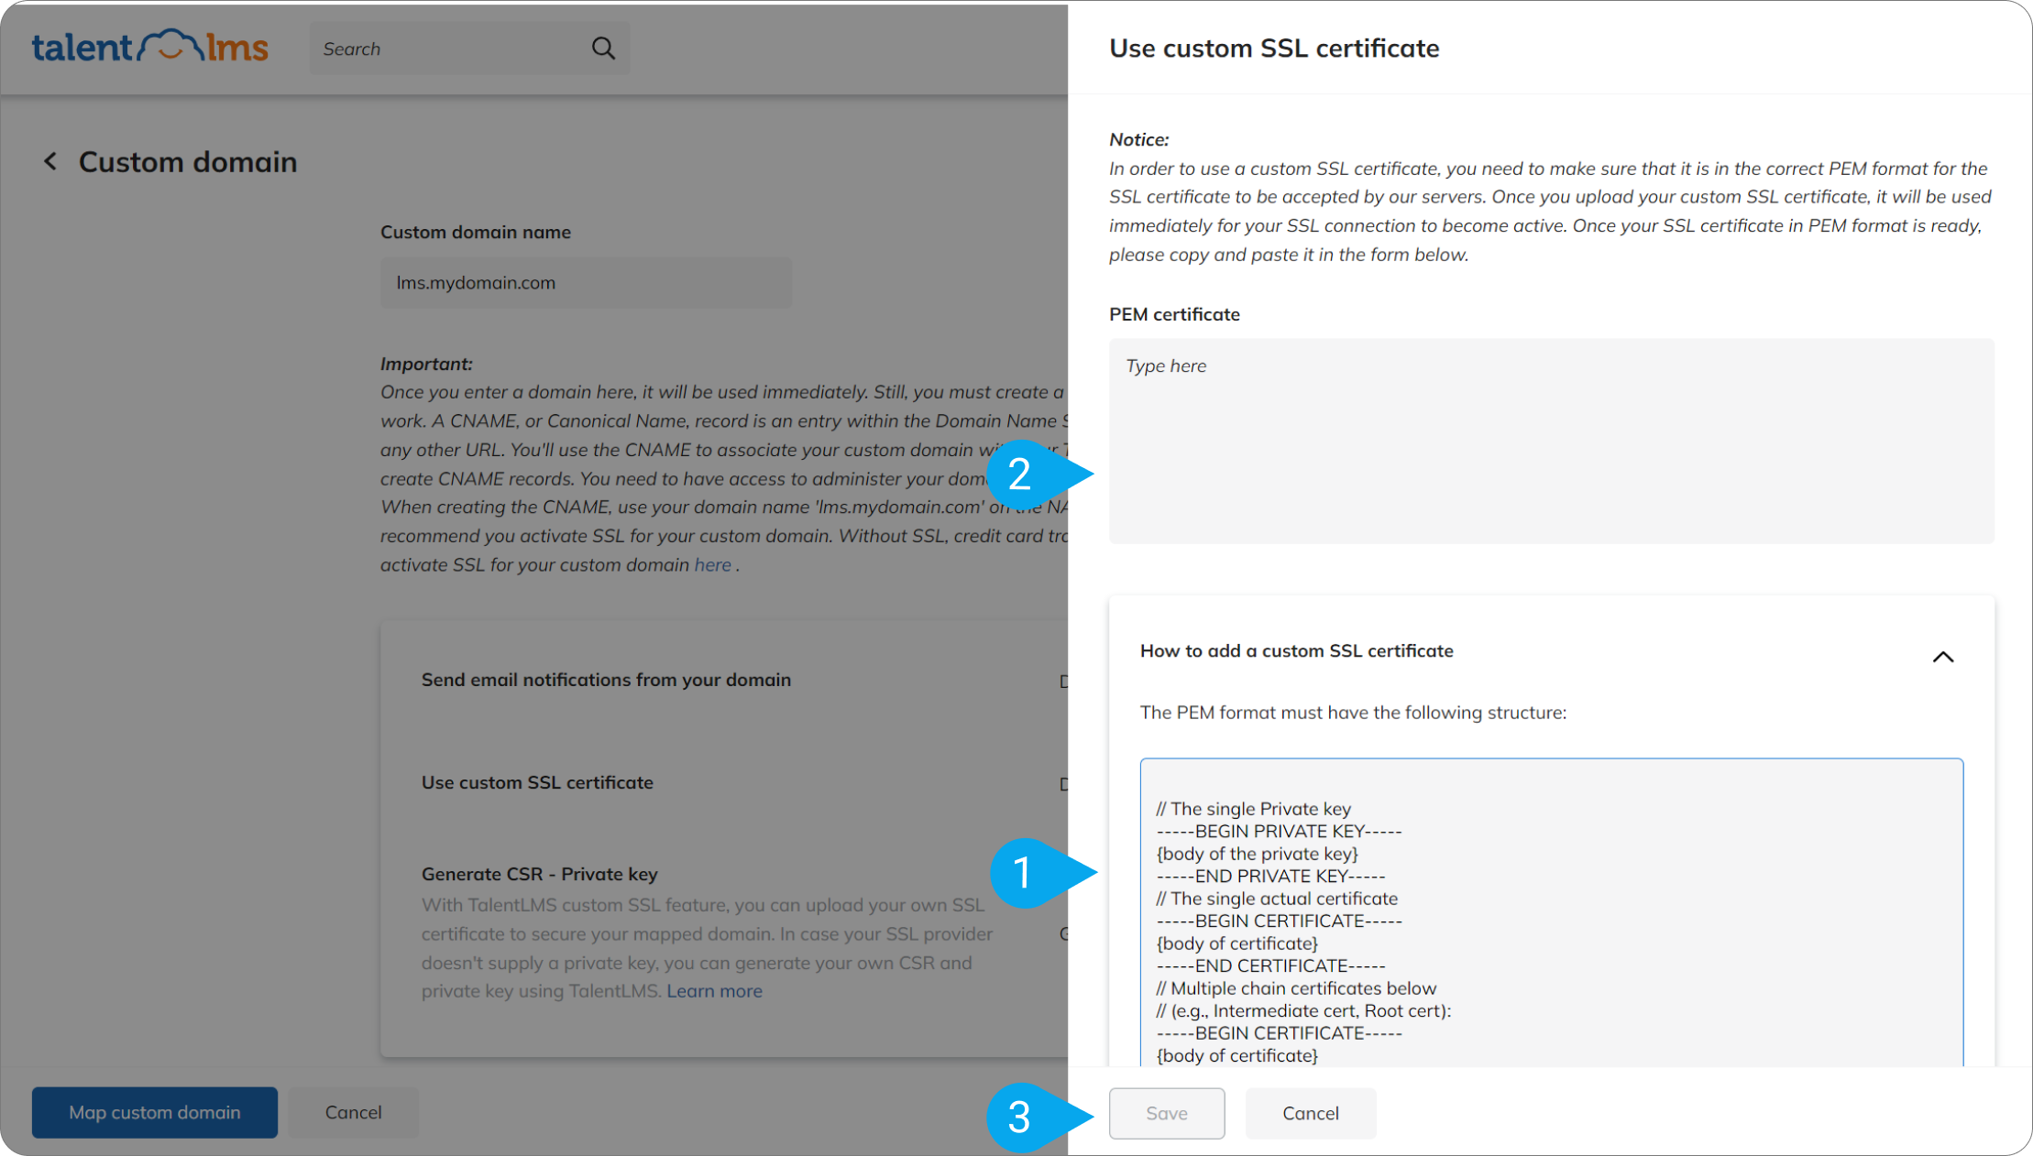Image resolution: width=2033 pixels, height=1156 pixels.
Task: Open the "here" SSL activation link
Action: pos(712,565)
